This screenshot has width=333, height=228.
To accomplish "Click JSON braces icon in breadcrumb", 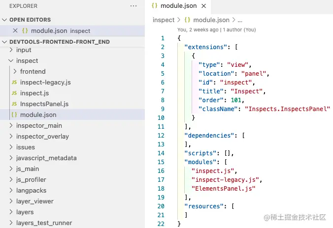I will (187, 20).
